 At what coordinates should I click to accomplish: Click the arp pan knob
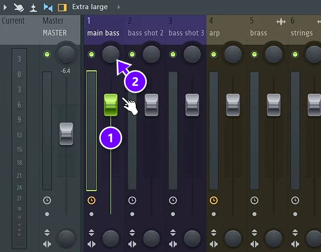233,54
